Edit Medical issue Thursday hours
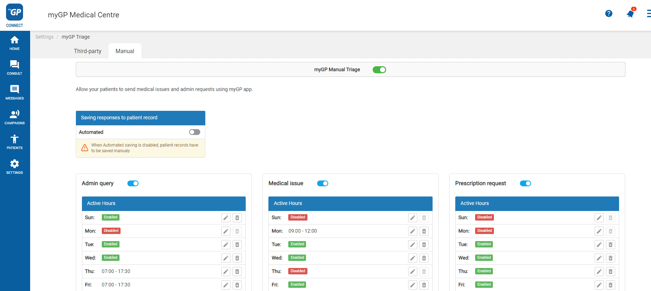Image resolution: width=651 pixels, height=291 pixels. (x=413, y=272)
